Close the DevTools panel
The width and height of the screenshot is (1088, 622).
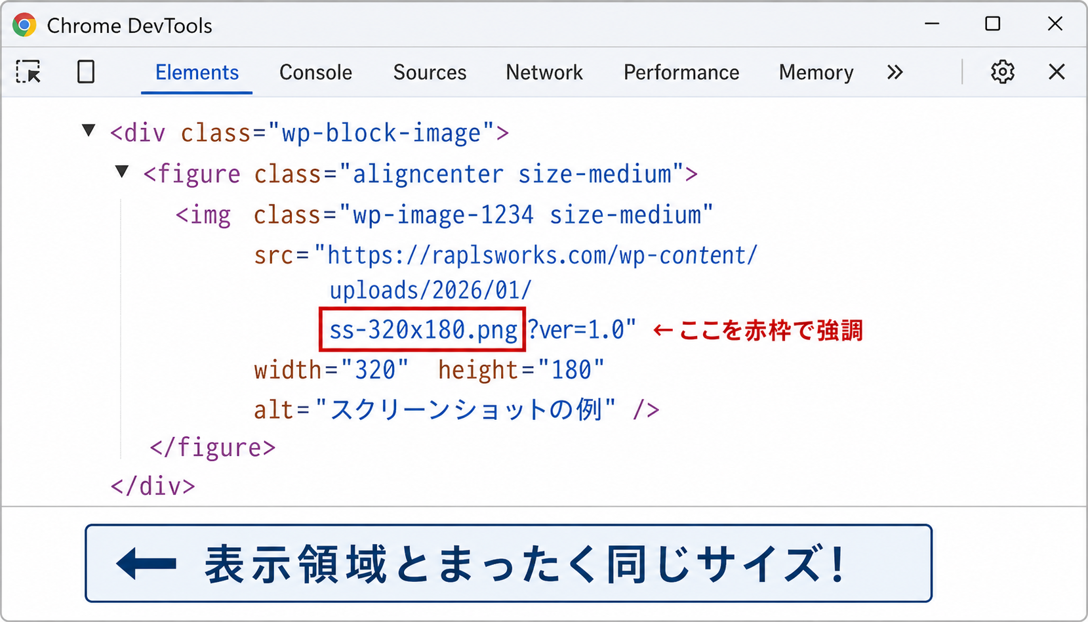tap(1057, 72)
